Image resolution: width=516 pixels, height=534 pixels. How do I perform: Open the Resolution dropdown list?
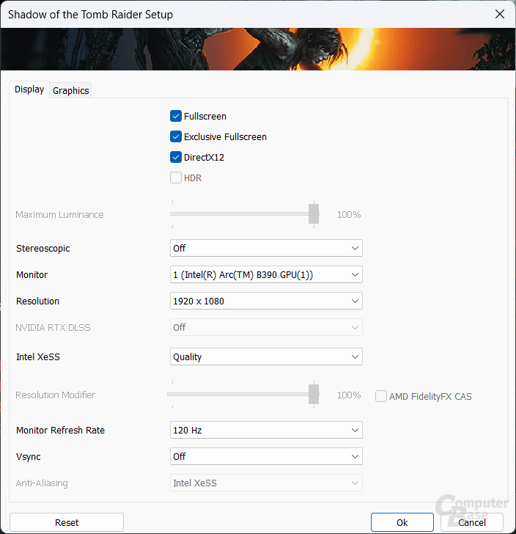coord(266,301)
